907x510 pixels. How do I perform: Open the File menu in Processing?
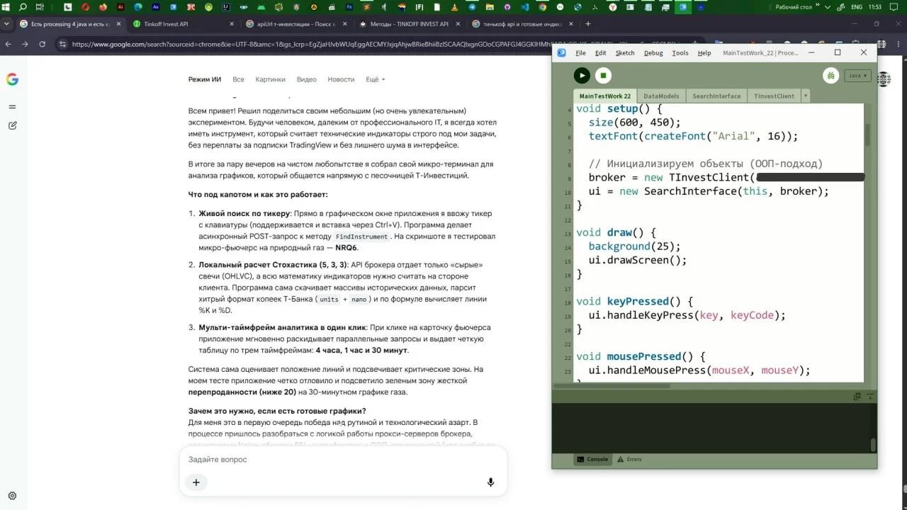click(x=580, y=53)
